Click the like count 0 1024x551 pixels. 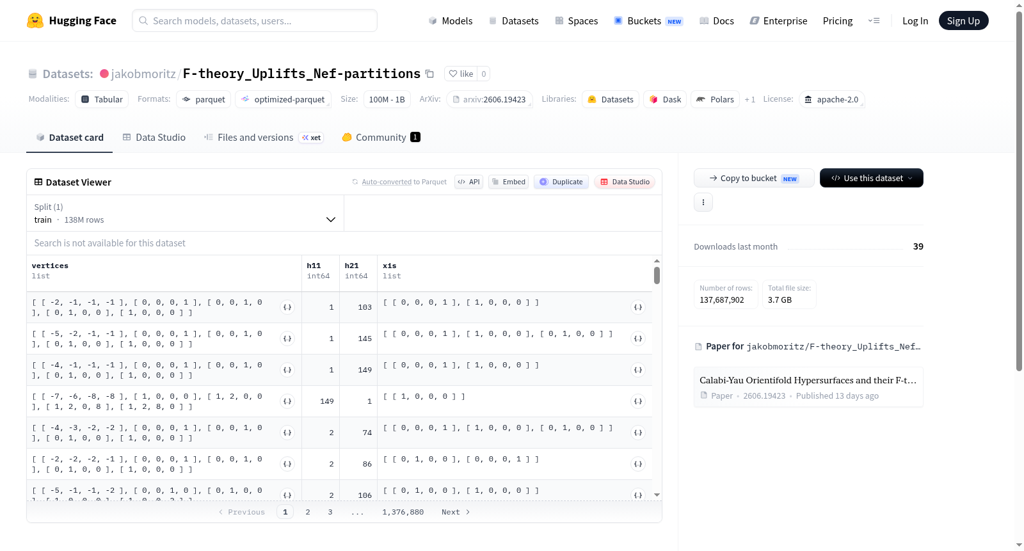[x=484, y=74]
